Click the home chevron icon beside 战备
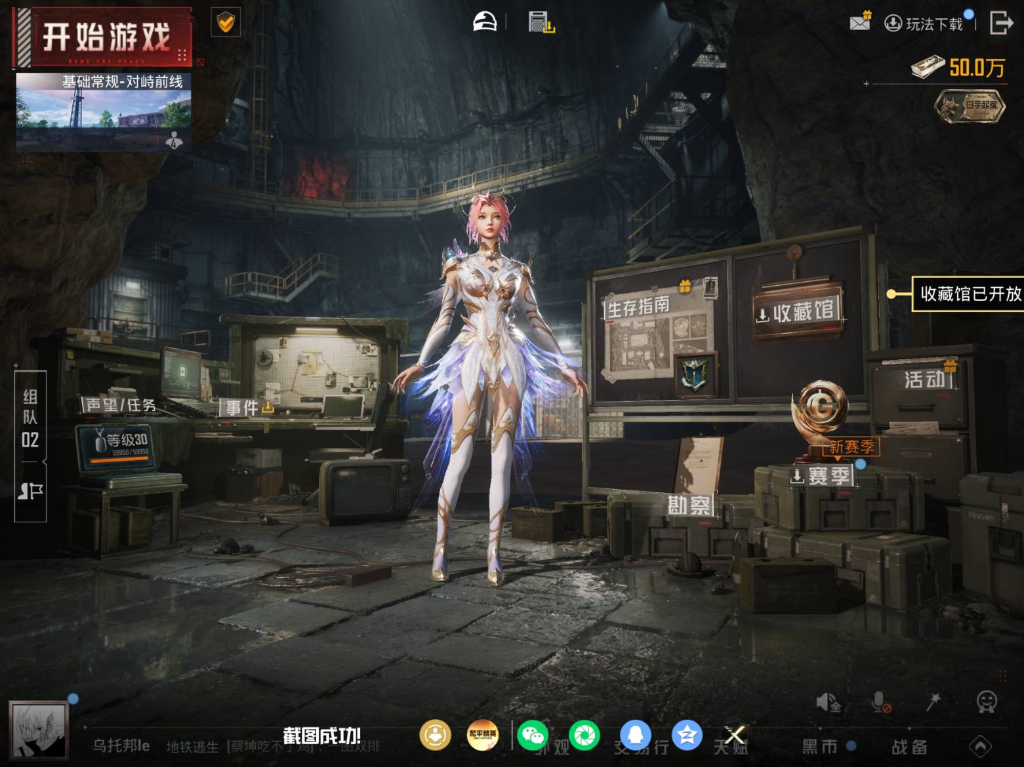This screenshot has width=1024, height=767. (981, 746)
